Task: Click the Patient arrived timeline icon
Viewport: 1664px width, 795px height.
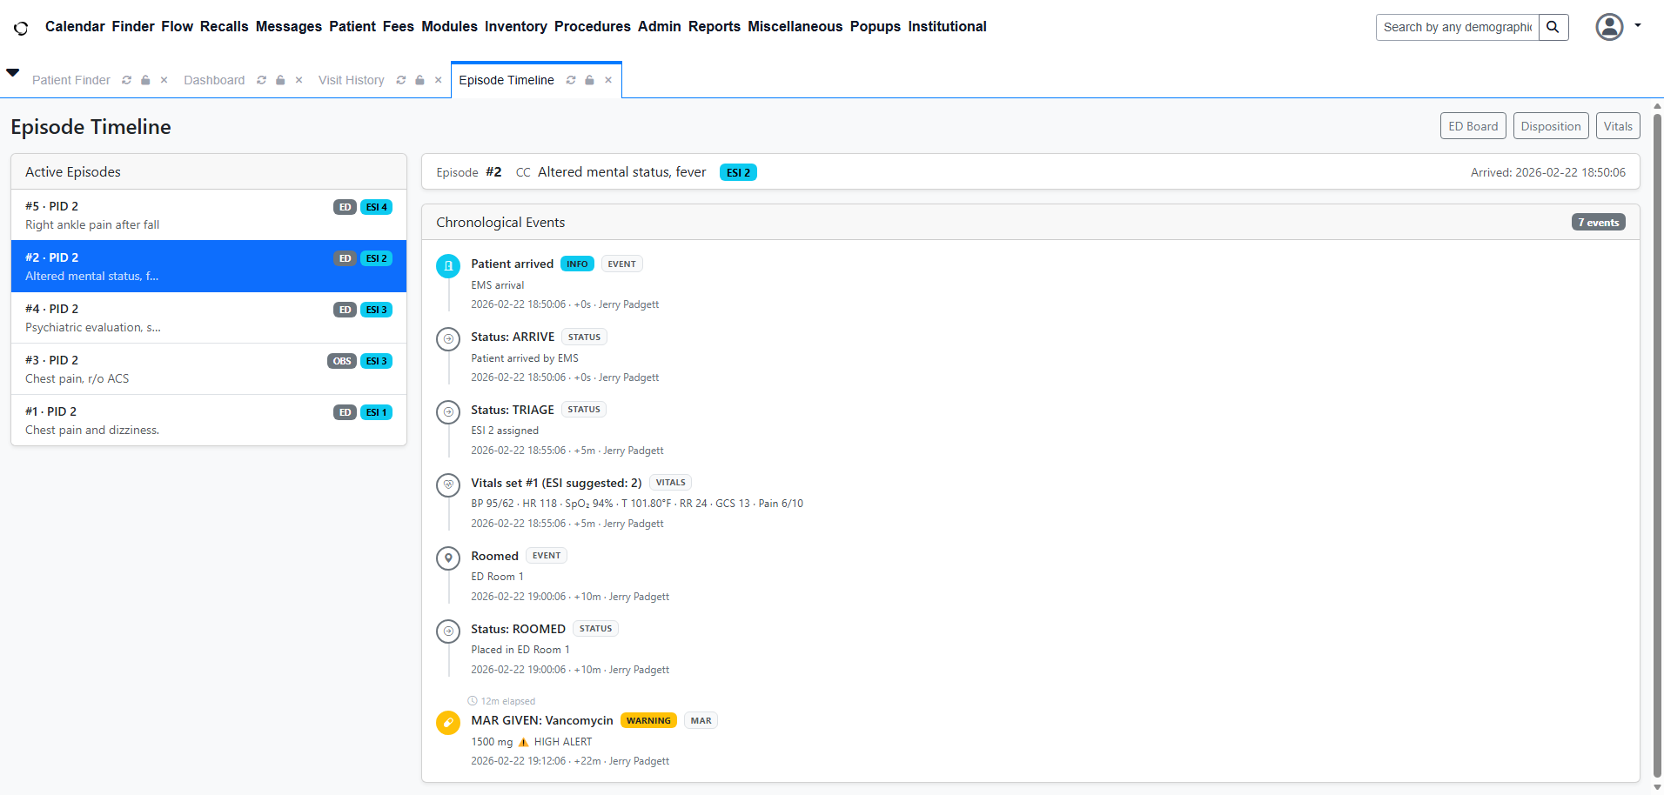Action: click(x=448, y=266)
